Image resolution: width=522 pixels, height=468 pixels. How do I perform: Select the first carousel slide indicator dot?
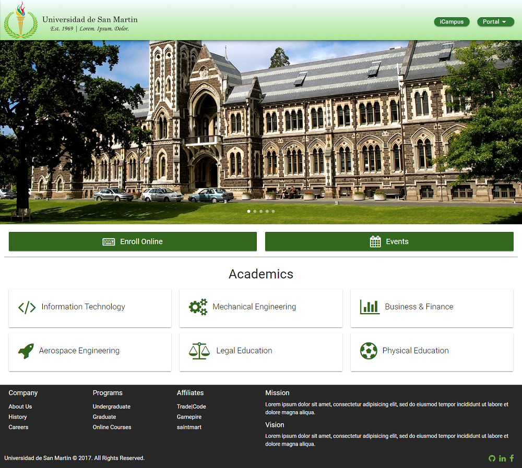pos(248,211)
